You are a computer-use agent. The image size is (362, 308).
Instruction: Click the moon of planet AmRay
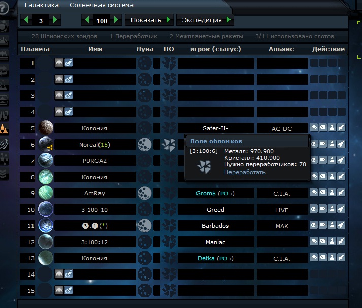[145, 193]
